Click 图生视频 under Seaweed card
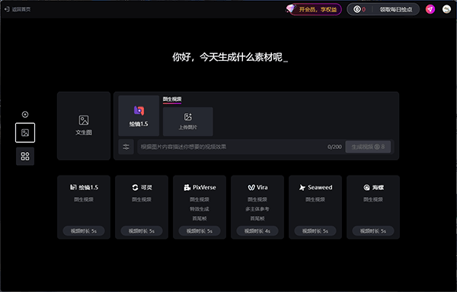 [315, 199]
